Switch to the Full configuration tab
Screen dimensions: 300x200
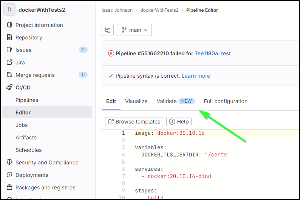(226, 101)
